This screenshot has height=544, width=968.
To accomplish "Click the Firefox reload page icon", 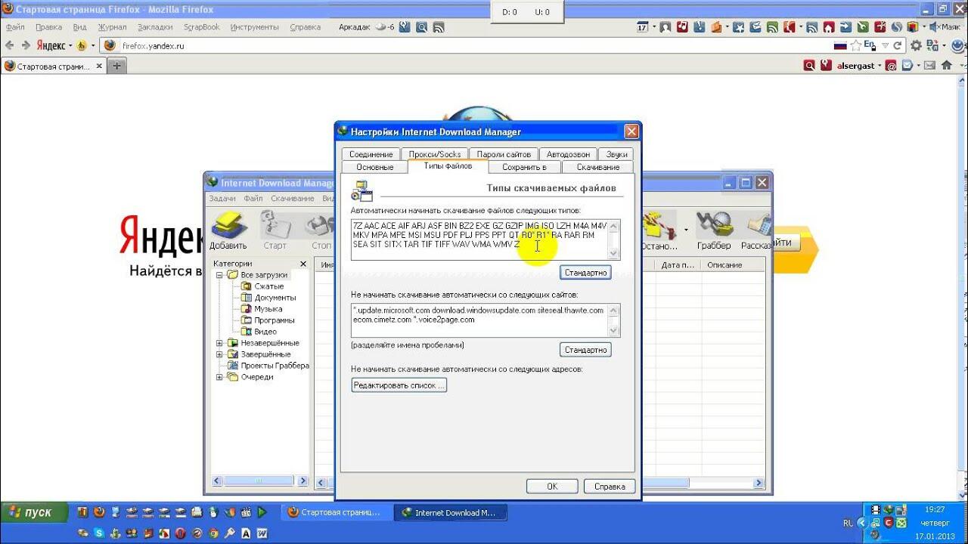I will click(898, 46).
